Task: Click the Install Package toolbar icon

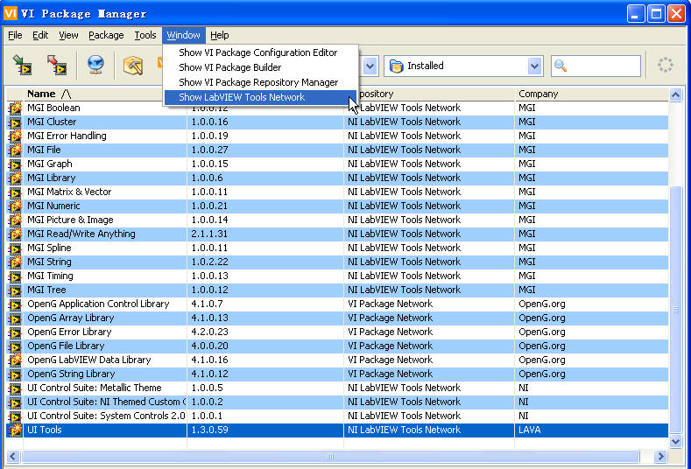Action: pos(23,66)
